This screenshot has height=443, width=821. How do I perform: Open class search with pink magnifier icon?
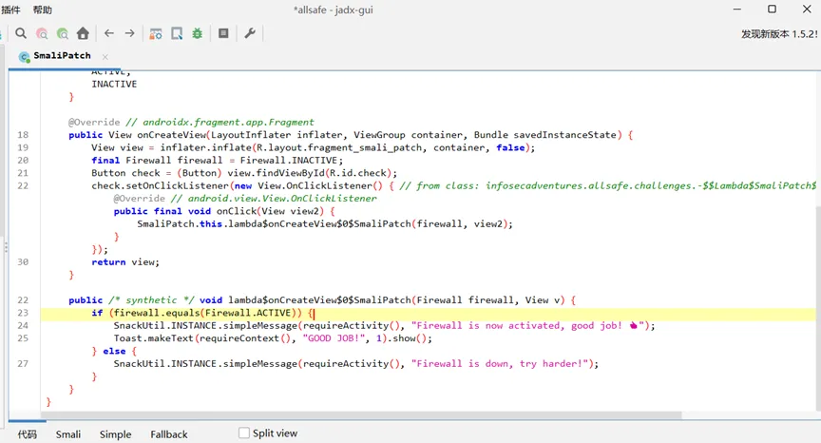point(42,33)
